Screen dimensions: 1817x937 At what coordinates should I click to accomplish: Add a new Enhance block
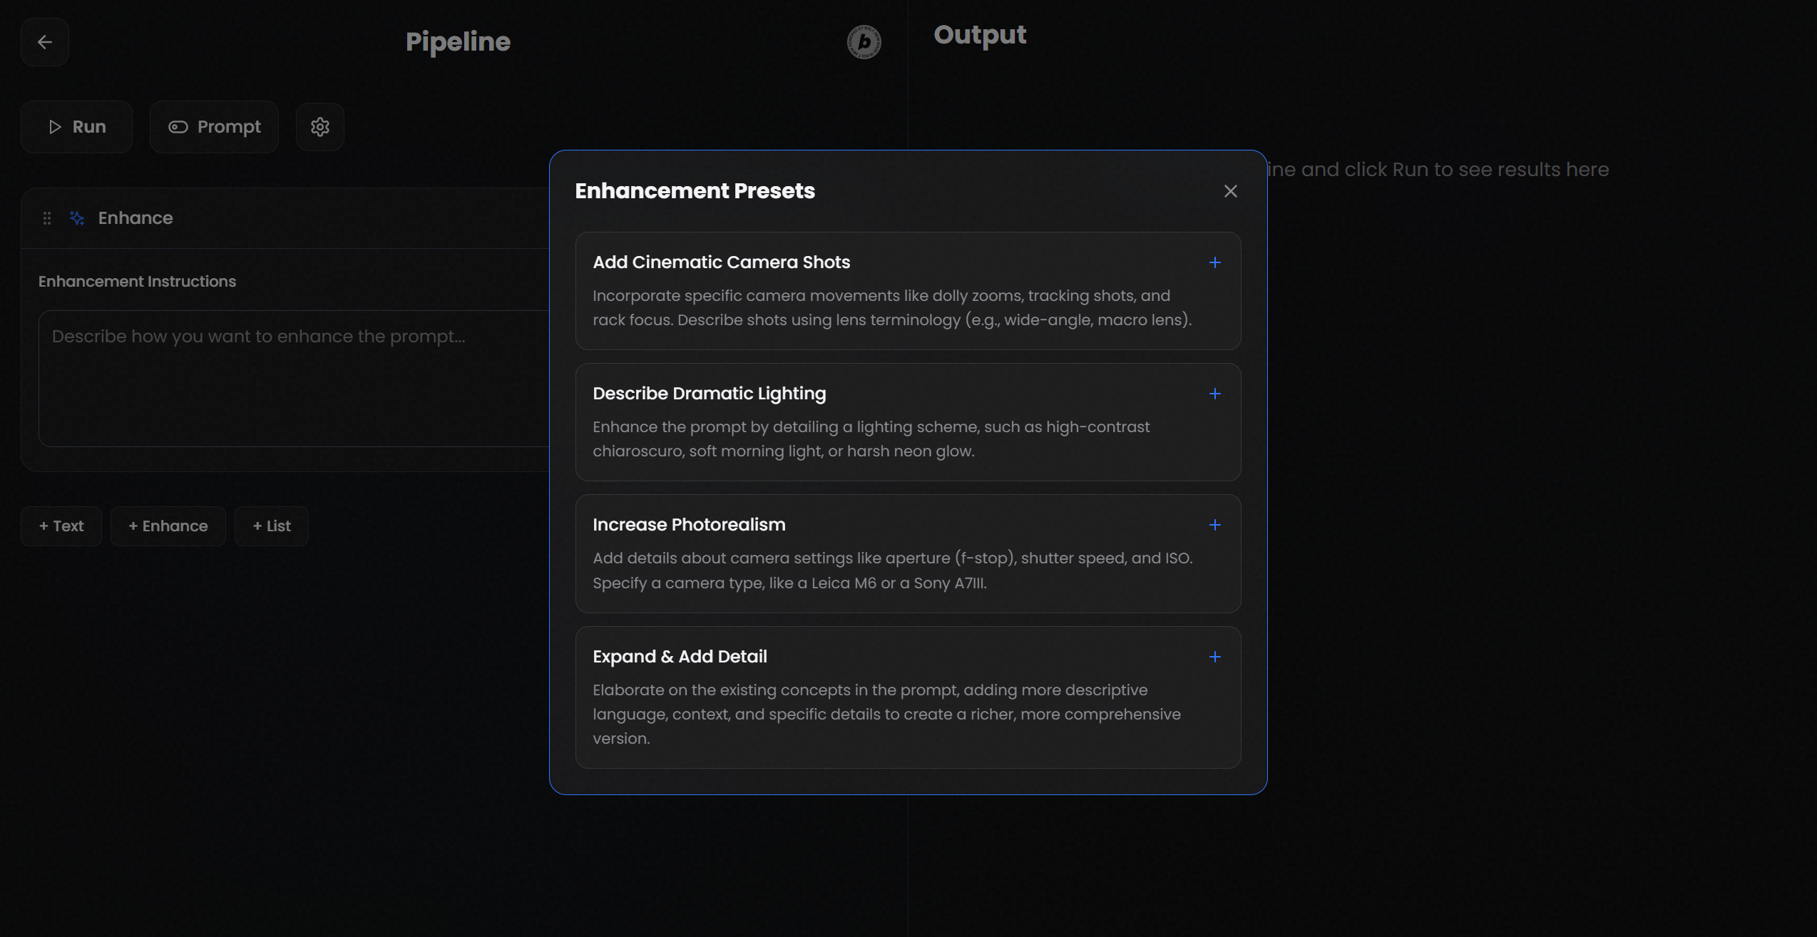coord(168,526)
